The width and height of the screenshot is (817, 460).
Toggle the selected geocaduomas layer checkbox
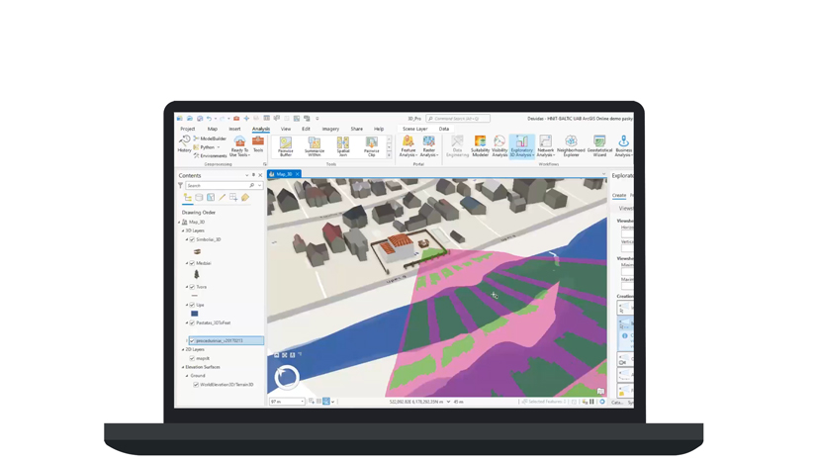point(192,340)
